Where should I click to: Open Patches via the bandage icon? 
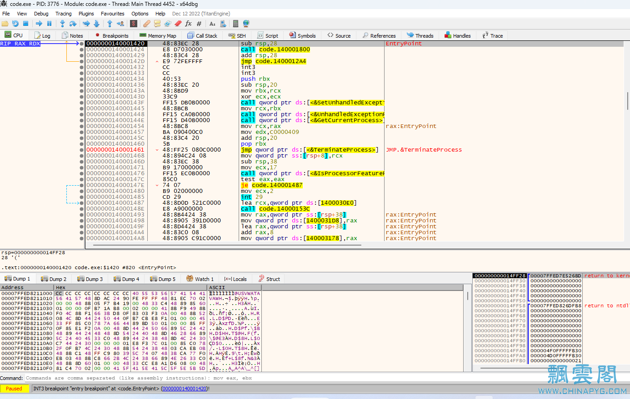146,24
